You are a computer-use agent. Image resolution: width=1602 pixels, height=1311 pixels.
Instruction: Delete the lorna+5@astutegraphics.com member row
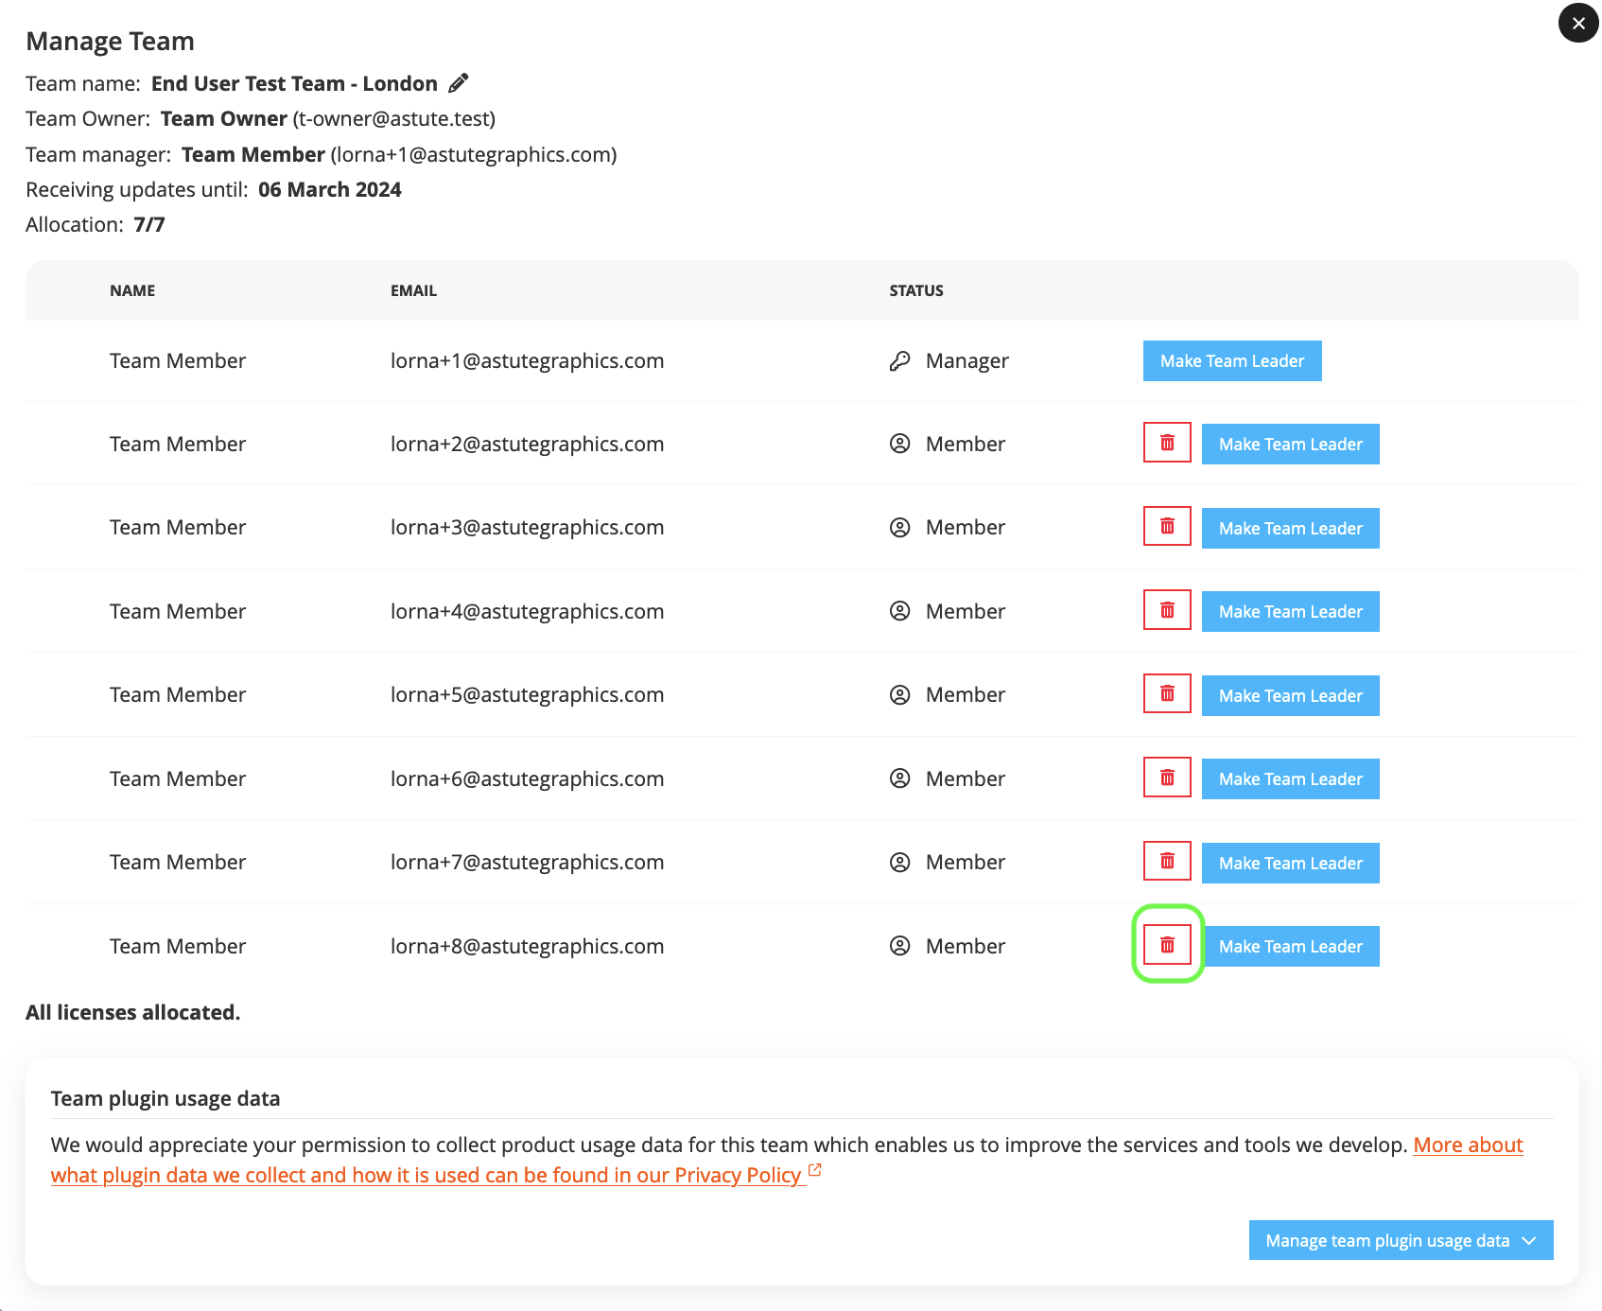tap(1167, 694)
